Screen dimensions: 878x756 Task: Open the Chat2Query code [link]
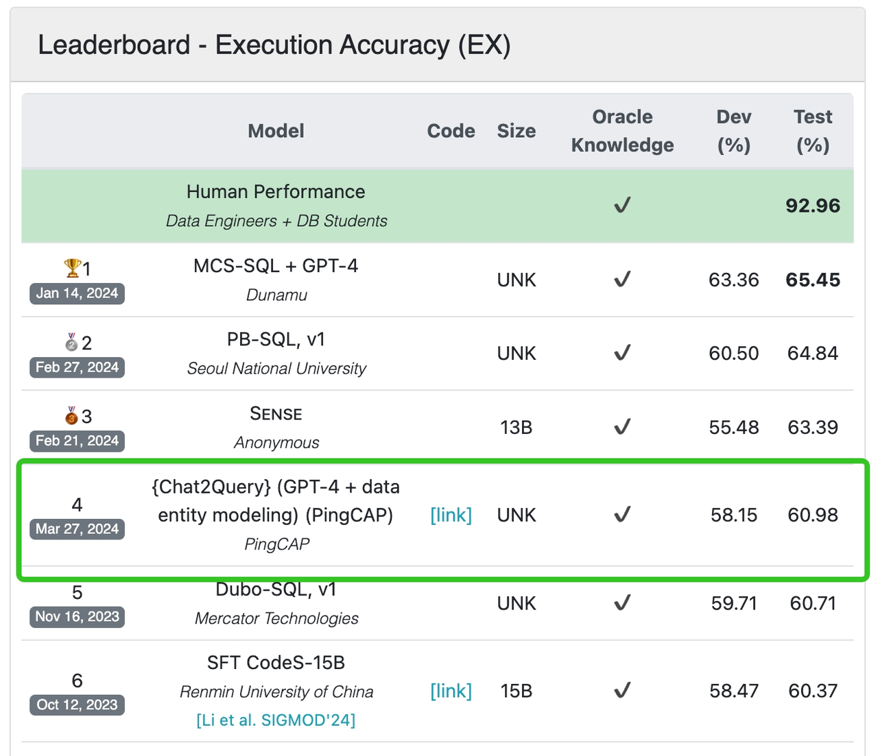click(x=451, y=515)
